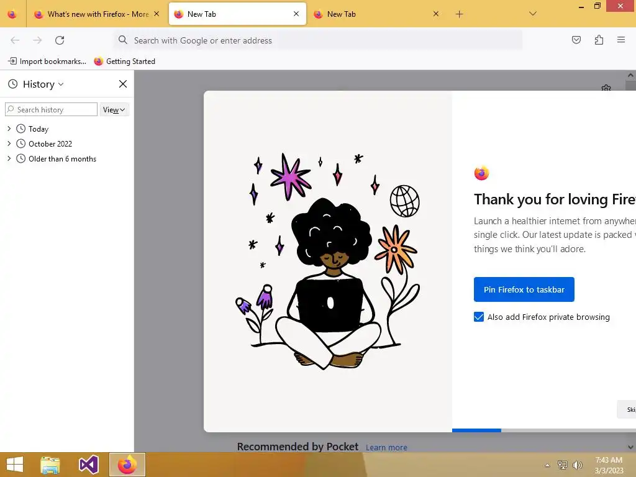Follow the Learn more Pocket link
This screenshot has width=636, height=477.
click(x=386, y=447)
